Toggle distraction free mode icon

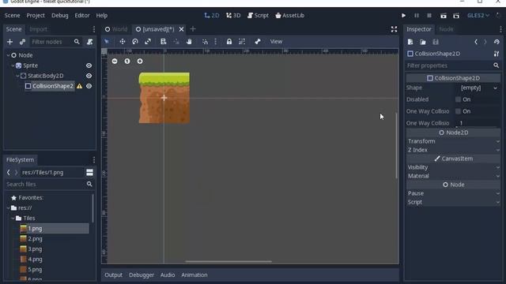394,29
